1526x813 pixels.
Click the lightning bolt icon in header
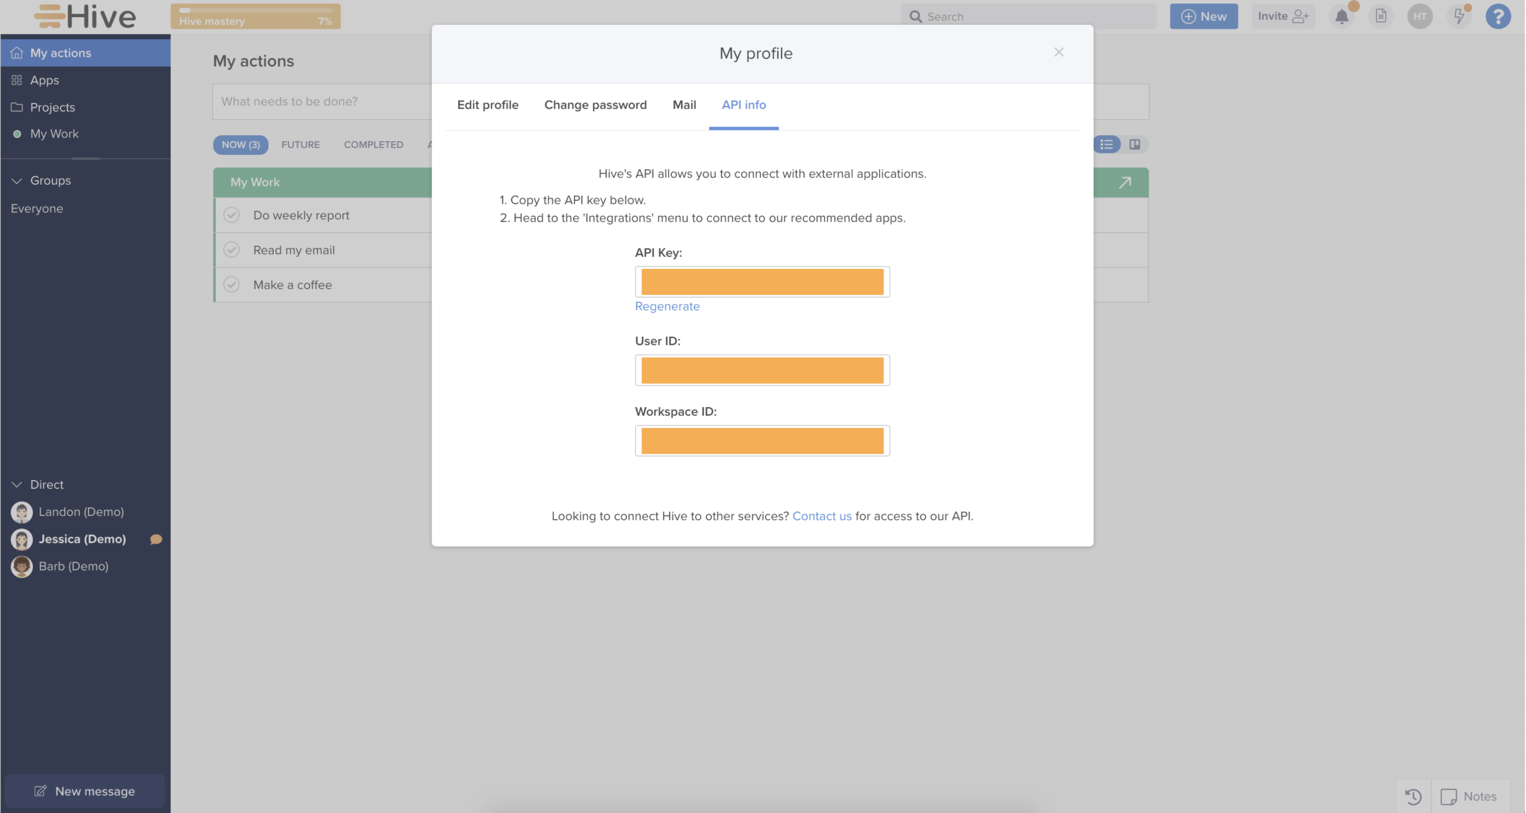coord(1459,17)
